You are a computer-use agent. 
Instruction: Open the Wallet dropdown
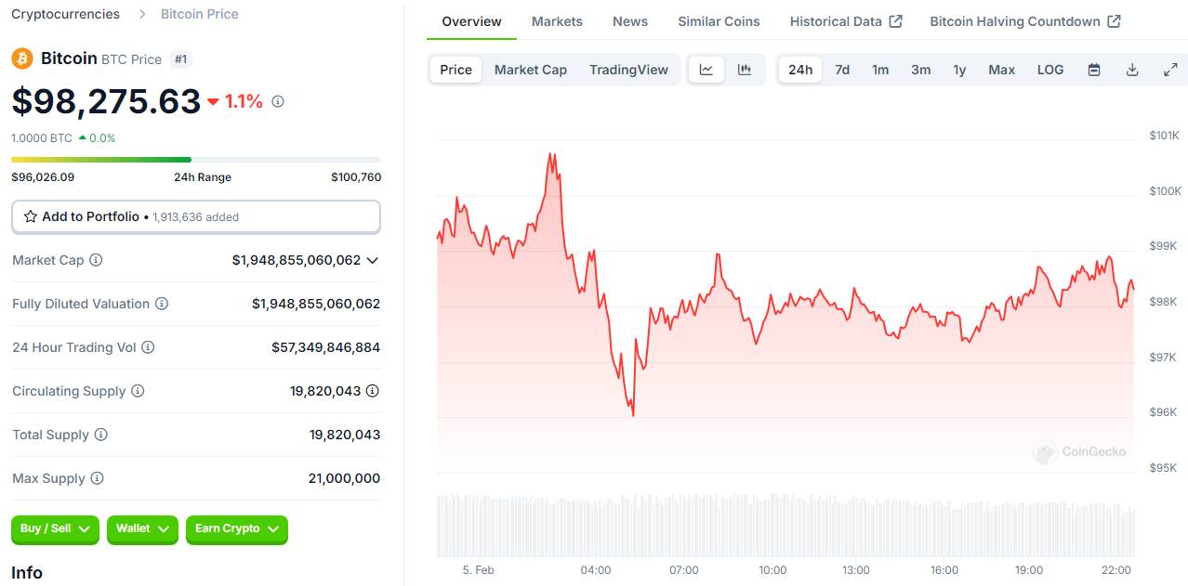[142, 529]
